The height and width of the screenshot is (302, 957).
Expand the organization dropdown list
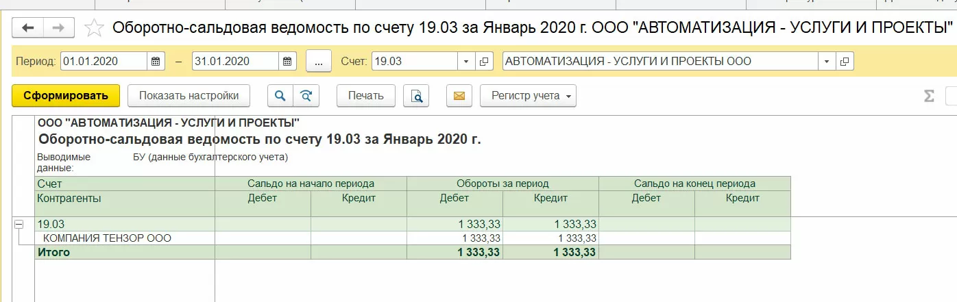point(827,61)
